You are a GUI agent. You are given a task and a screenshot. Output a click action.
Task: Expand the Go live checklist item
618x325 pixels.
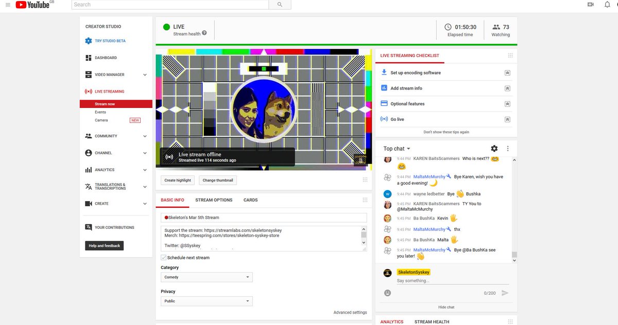507,119
